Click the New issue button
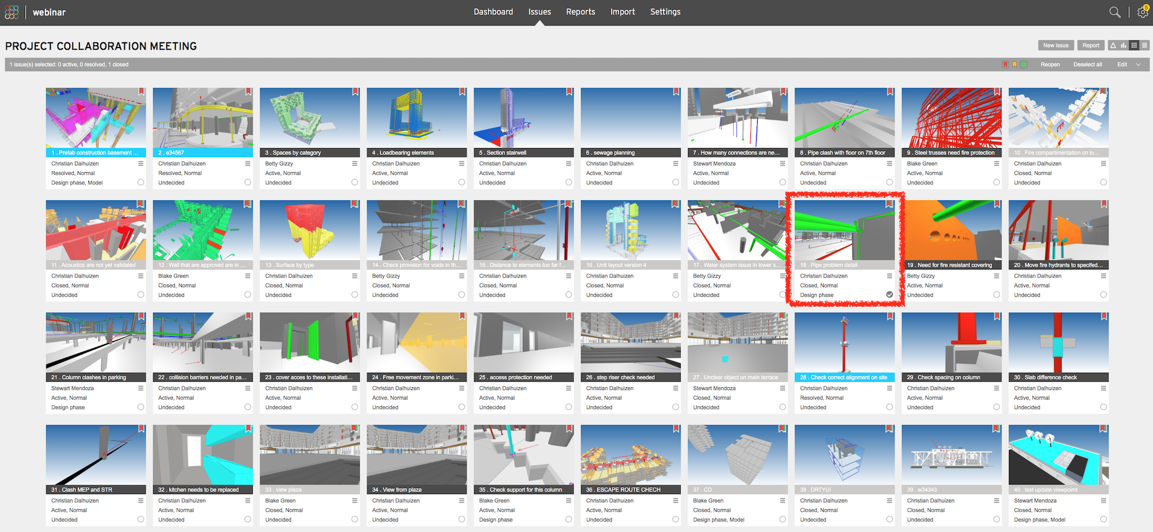1153x532 pixels. pyautogui.click(x=1055, y=45)
